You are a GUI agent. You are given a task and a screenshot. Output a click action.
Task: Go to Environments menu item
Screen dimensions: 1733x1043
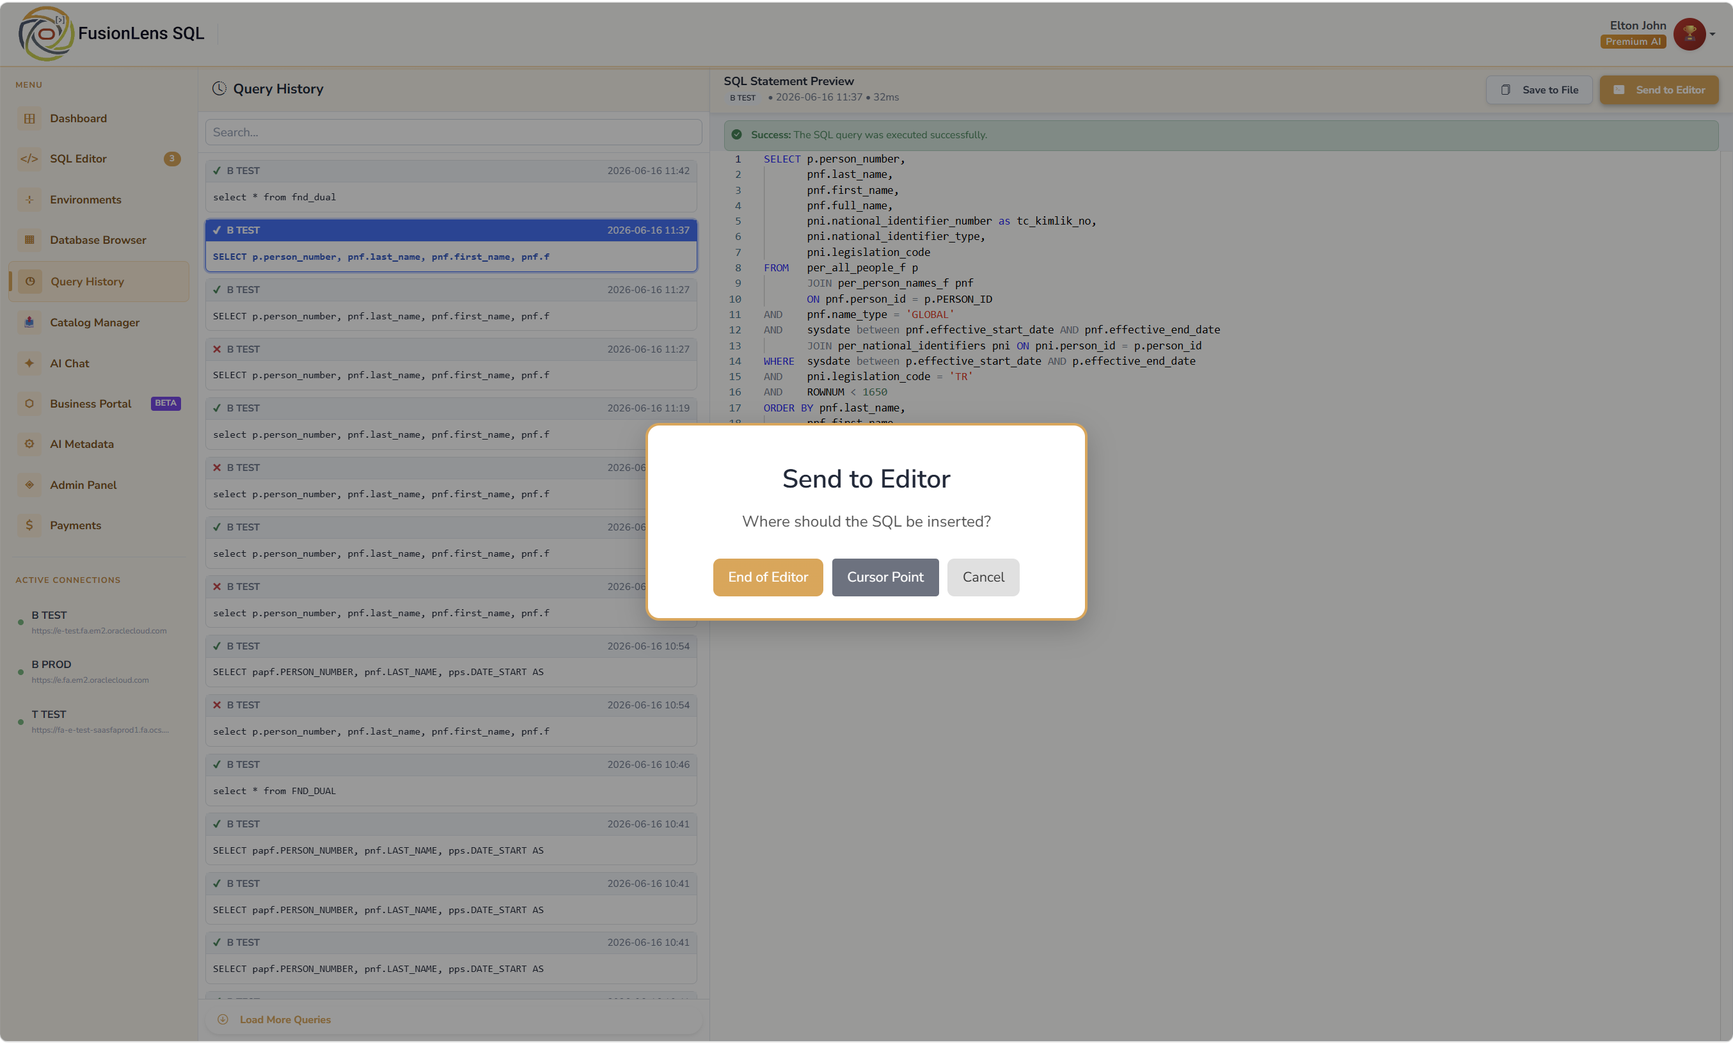coord(99,200)
